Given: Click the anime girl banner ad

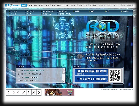Looking at the screenshot, I should [59, 92].
